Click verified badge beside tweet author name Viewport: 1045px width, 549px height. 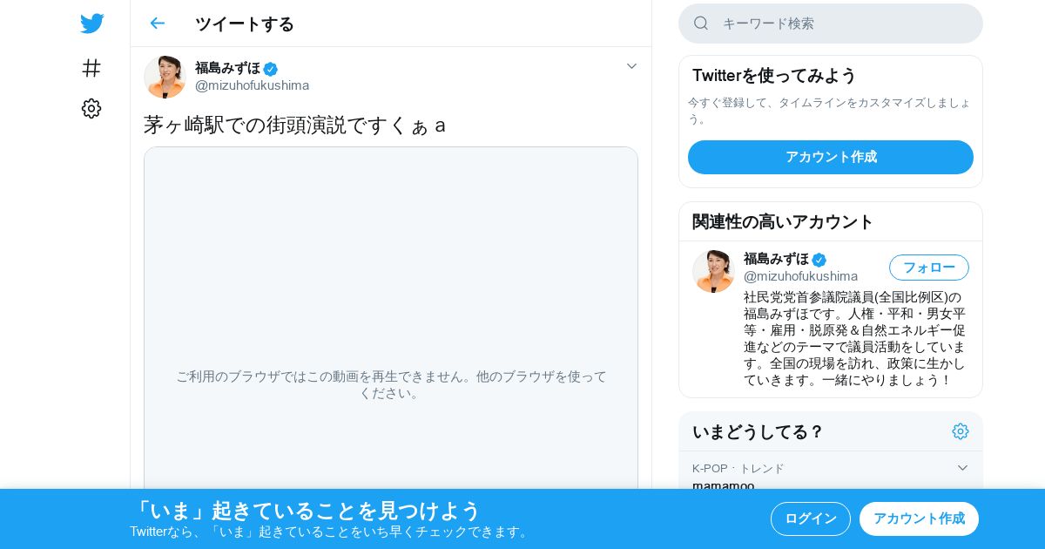pyautogui.click(x=271, y=69)
